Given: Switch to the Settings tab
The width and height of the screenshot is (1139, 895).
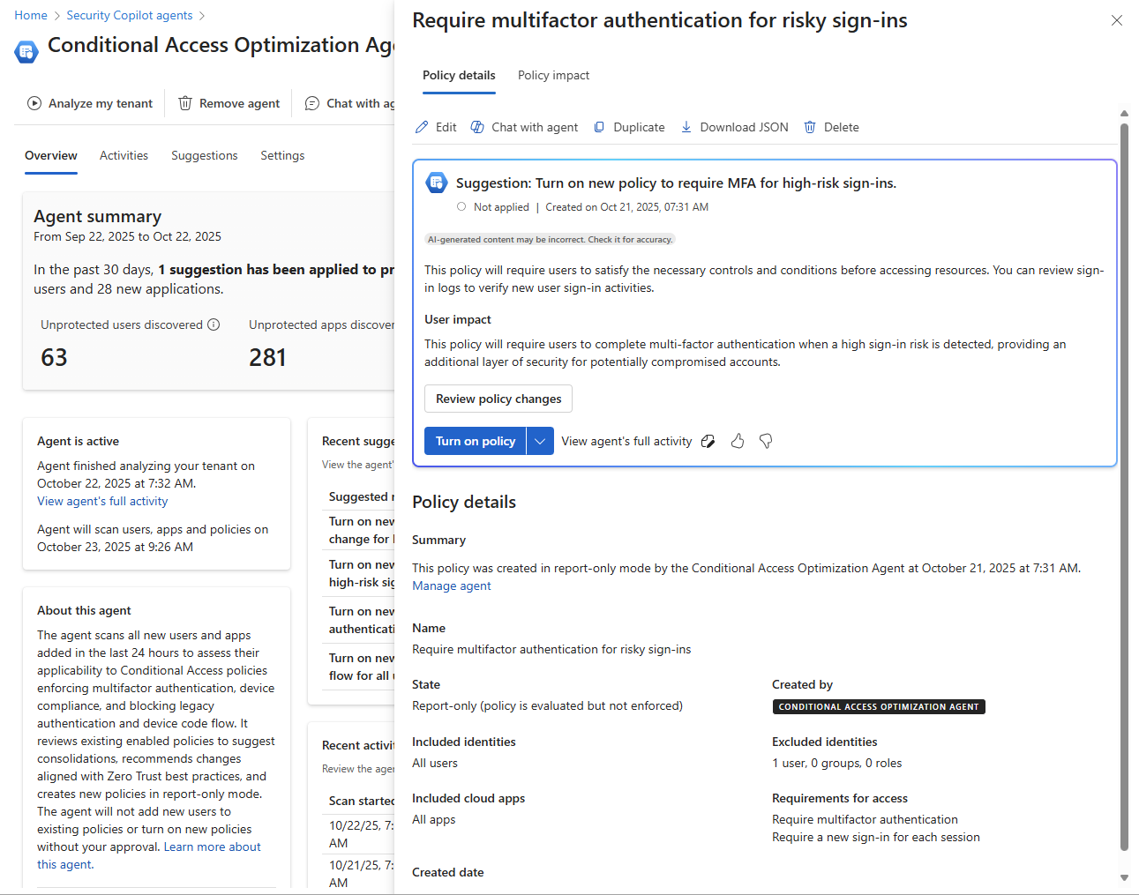Looking at the screenshot, I should [x=282, y=155].
